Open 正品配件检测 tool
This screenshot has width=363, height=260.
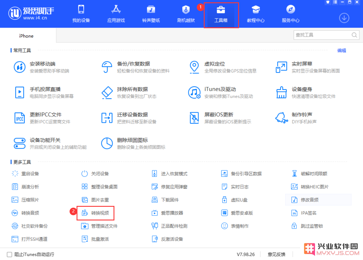point(169,226)
